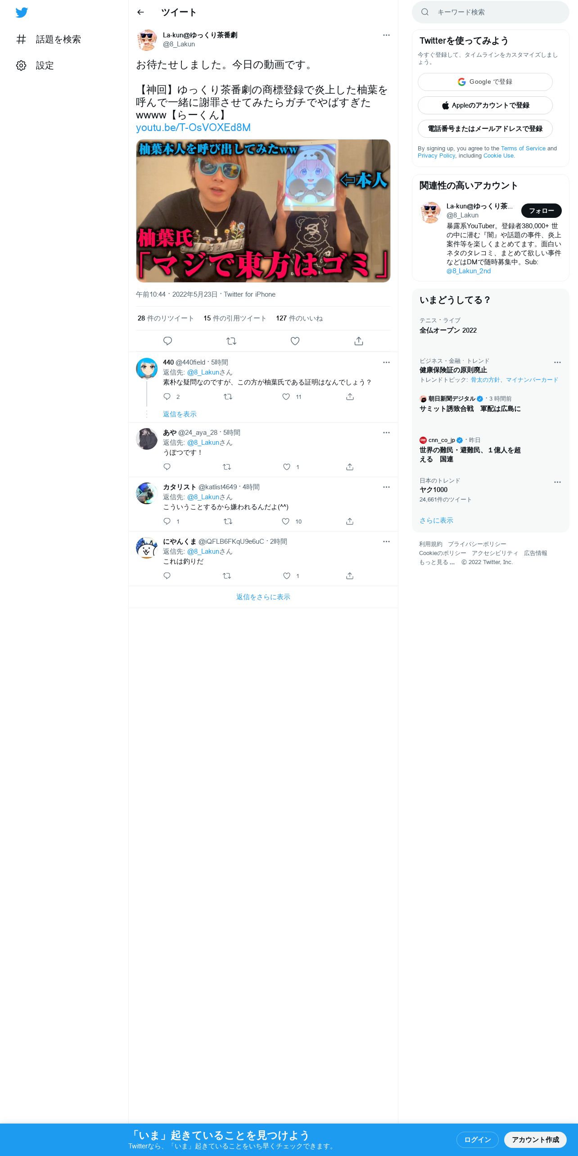Open more options on La-kun's tweet
This screenshot has width=578, height=1156.
[x=386, y=35]
